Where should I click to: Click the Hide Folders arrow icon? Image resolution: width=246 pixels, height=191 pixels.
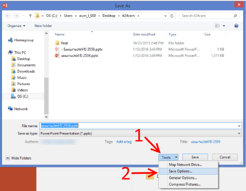tap(8, 158)
